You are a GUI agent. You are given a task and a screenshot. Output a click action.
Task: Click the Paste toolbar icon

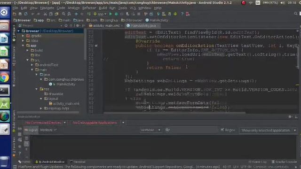click(x=56, y=14)
